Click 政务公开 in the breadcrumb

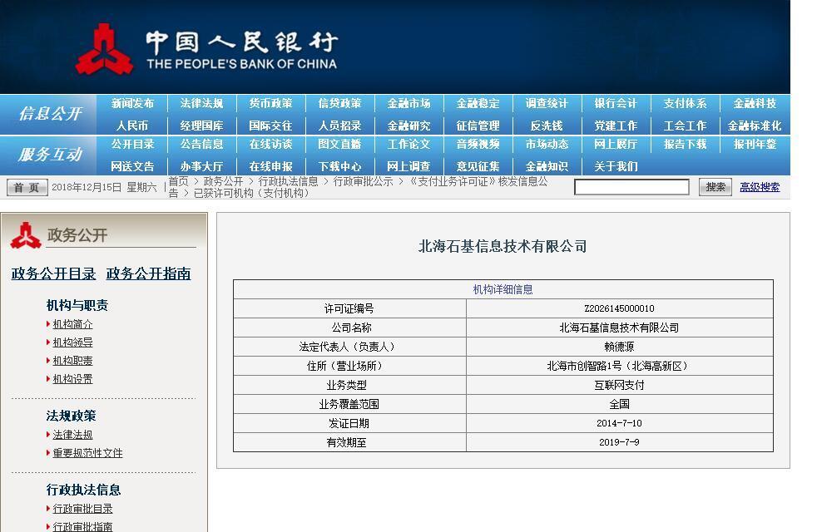223,181
